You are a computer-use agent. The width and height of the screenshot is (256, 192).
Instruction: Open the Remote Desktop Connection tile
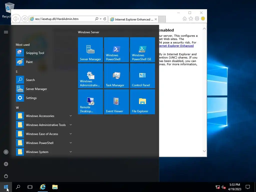tap(90, 102)
